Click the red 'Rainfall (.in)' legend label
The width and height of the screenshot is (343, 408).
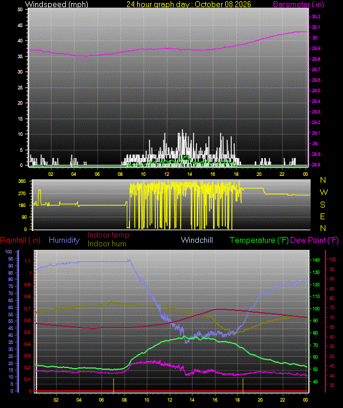tap(21, 240)
